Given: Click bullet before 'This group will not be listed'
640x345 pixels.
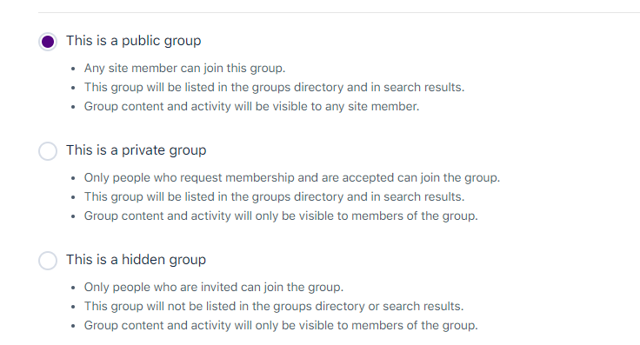Looking at the screenshot, I should coord(73,307).
